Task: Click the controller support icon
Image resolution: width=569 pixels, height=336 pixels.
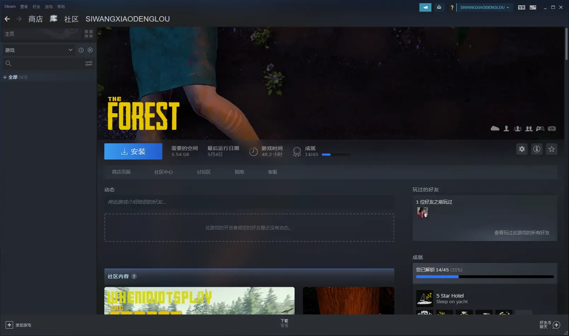Action: [x=540, y=128]
